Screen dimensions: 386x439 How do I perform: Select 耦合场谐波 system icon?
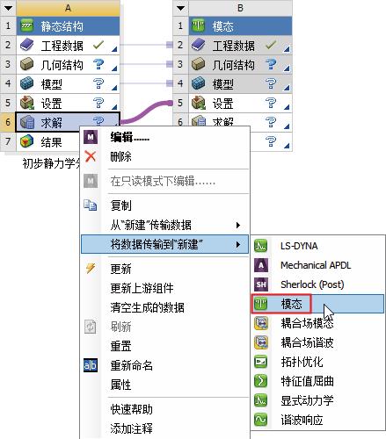[261, 342]
